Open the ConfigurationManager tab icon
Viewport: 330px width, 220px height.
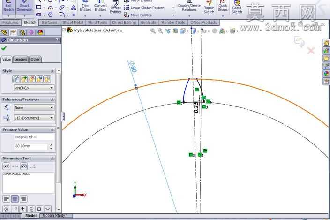coord(22,32)
